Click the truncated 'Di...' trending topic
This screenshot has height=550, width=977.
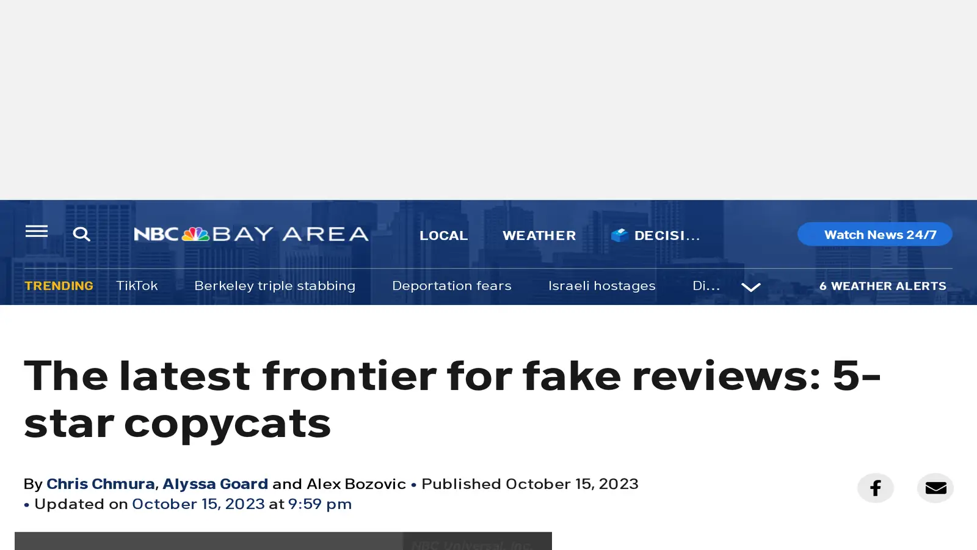tap(706, 285)
